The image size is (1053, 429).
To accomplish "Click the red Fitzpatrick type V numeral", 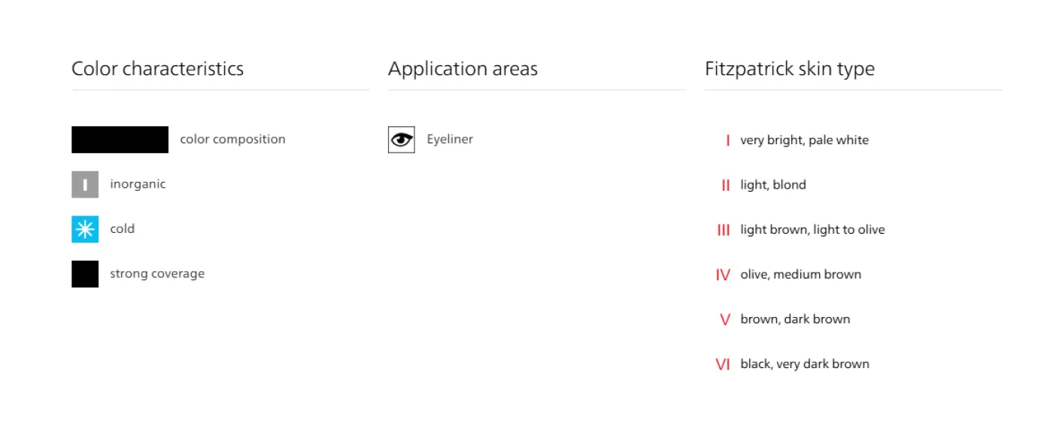I will 725,319.
